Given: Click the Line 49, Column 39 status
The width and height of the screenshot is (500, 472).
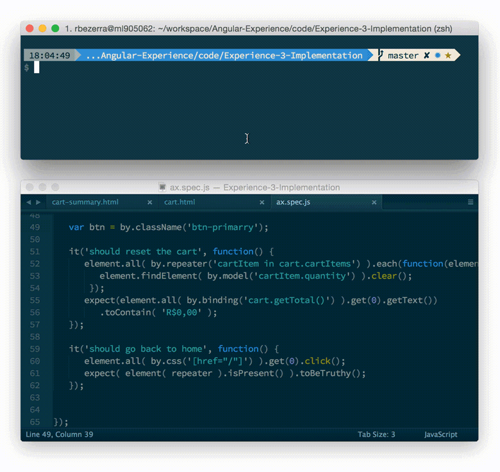Looking at the screenshot, I should pyautogui.click(x=60, y=434).
